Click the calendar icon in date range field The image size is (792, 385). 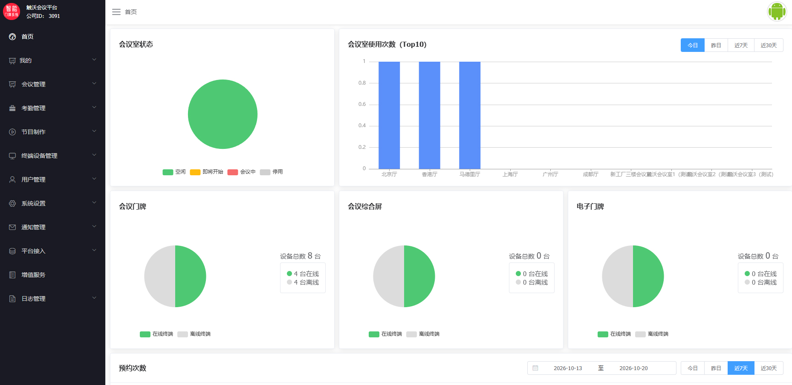[535, 368]
